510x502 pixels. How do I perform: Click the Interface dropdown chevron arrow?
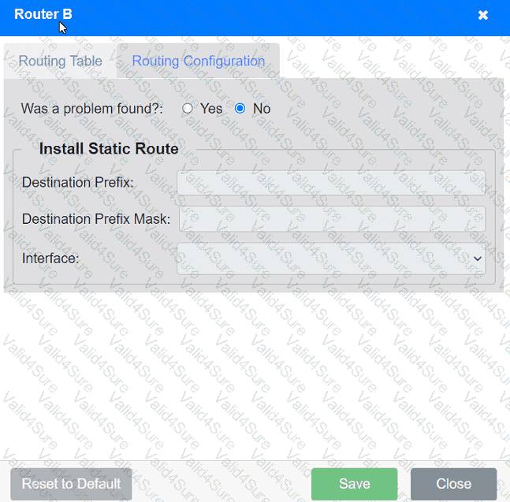pyautogui.click(x=477, y=258)
